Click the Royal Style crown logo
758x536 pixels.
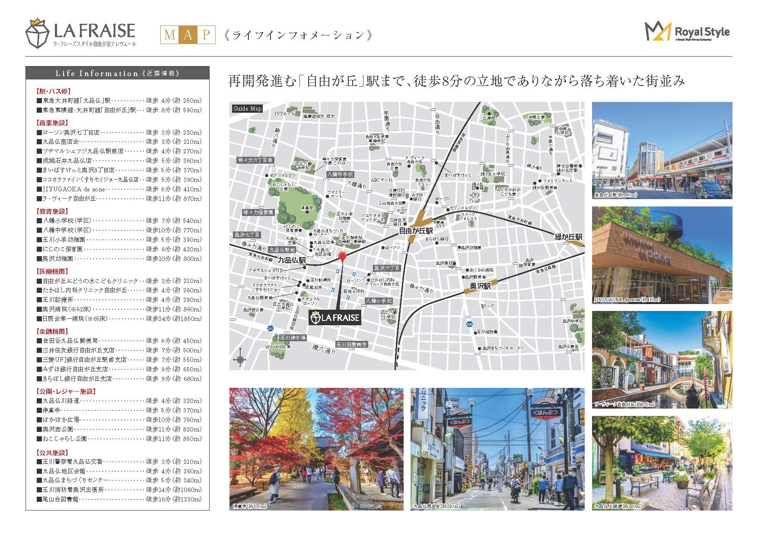tap(658, 32)
